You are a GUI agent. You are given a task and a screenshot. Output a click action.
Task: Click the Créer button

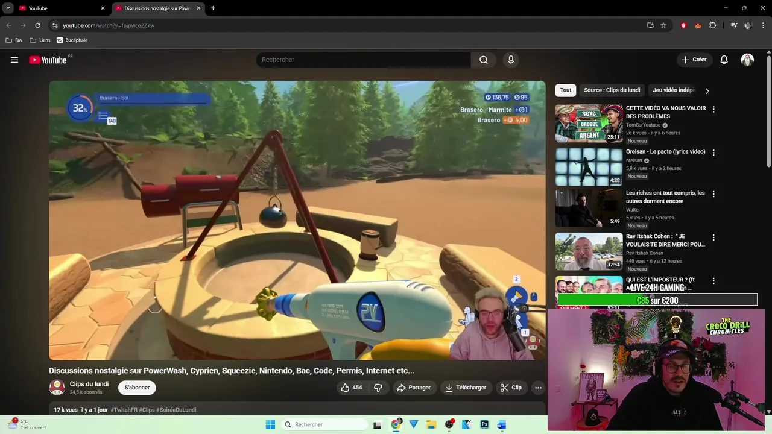click(x=694, y=60)
